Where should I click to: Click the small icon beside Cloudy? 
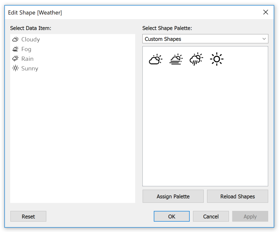[15, 39]
